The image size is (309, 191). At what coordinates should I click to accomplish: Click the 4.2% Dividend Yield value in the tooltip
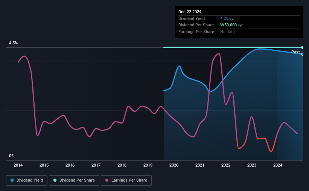[224, 18]
